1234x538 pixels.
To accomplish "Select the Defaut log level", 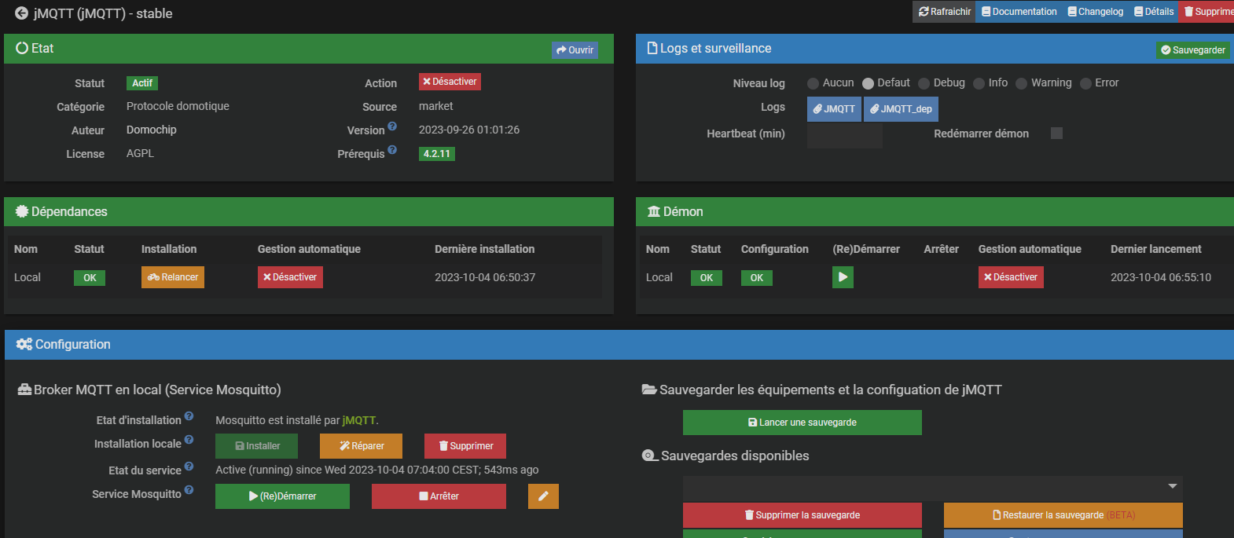I will pyautogui.click(x=869, y=83).
